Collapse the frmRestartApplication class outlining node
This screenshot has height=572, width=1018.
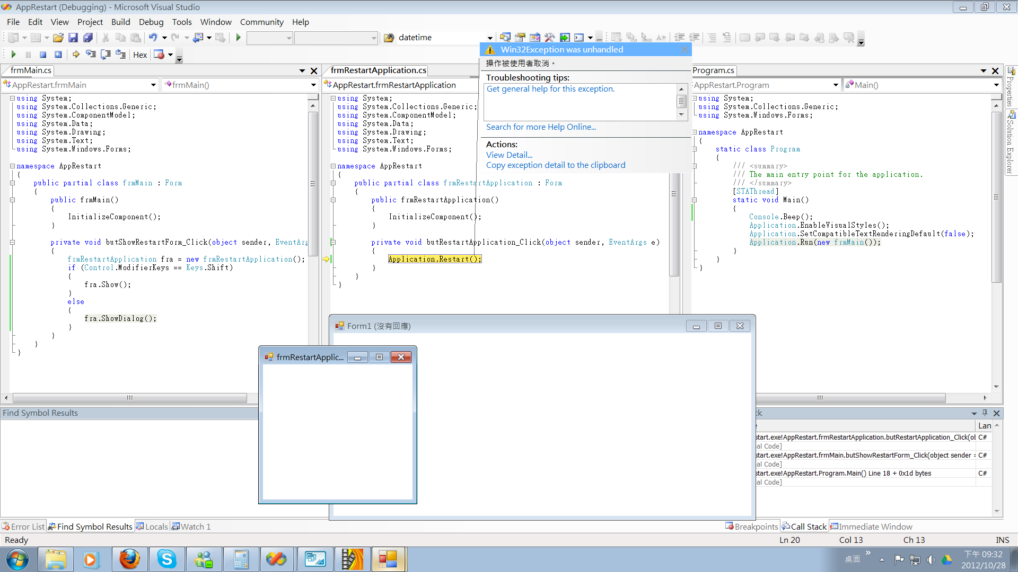coord(333,183)
